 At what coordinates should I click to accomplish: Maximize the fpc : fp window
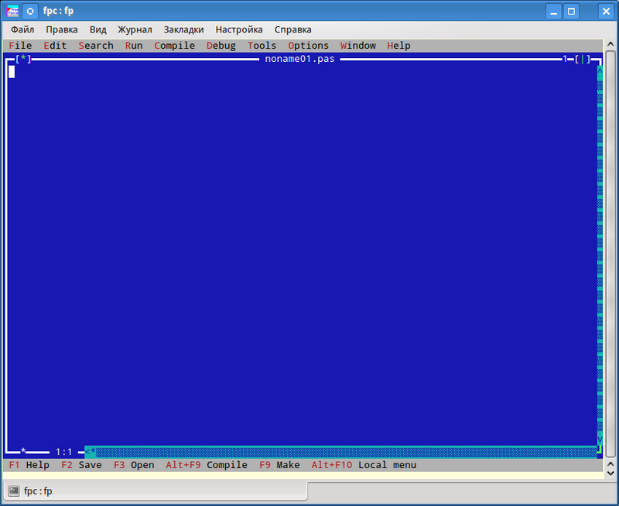click(x=571, y=11)
